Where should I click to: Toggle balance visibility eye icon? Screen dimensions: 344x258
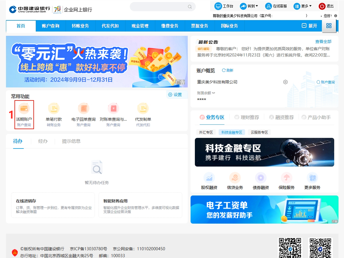coord(214,93)
